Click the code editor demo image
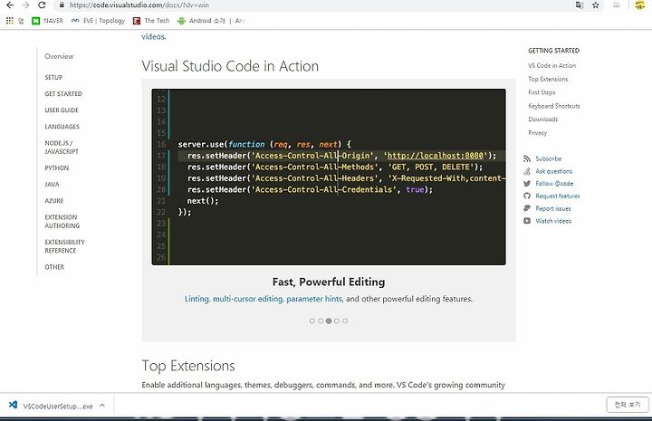 click(329, 177)
